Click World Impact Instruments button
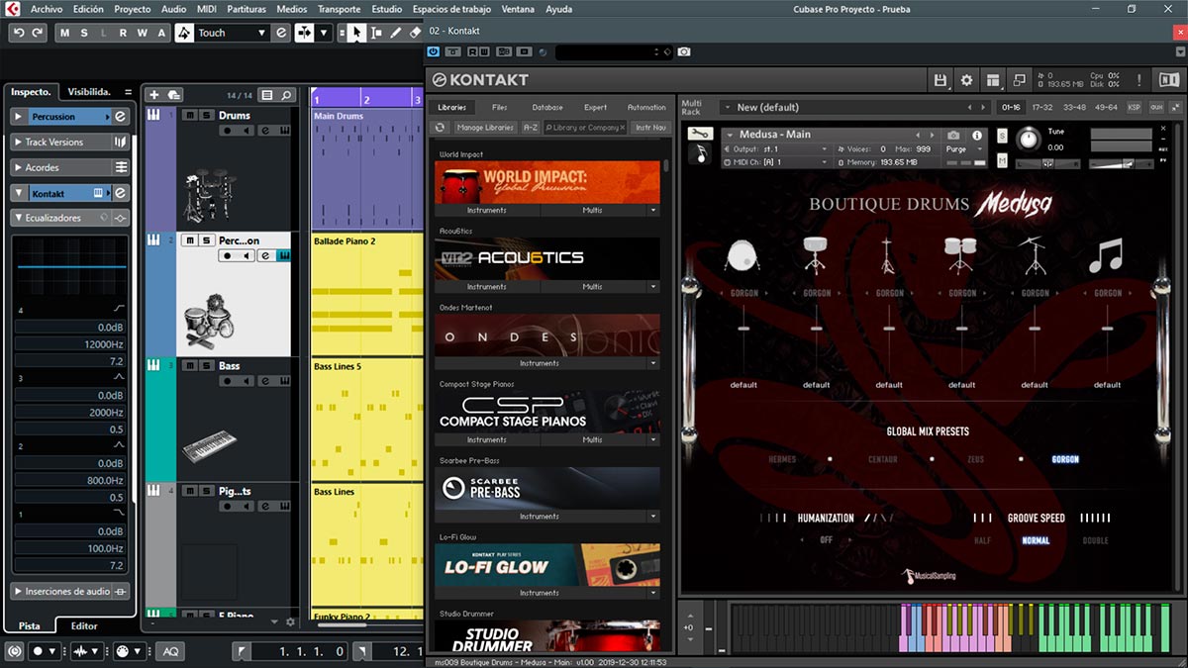Image resolution: width=1188 pixels, height=668 pixels. point(486,211)
